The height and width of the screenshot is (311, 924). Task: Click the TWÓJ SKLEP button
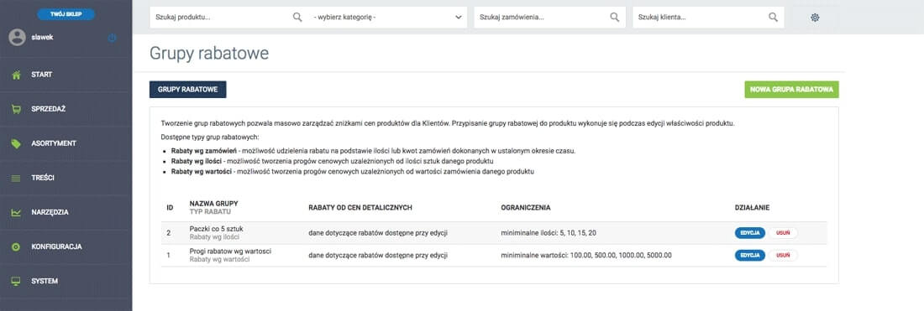pos(66,14)
